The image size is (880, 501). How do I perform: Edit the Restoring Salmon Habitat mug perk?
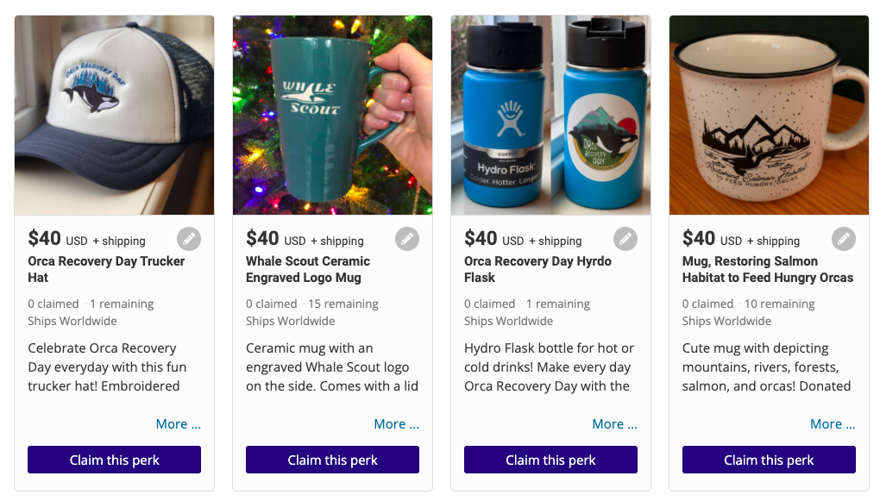pyautogui.click(x=844, y=239)
